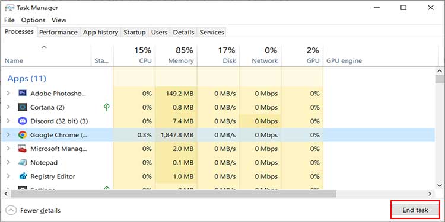Open the Startup tab
The height and width of the screenshot is (222, 445).
pyautogui.click(x=135, y=33)
